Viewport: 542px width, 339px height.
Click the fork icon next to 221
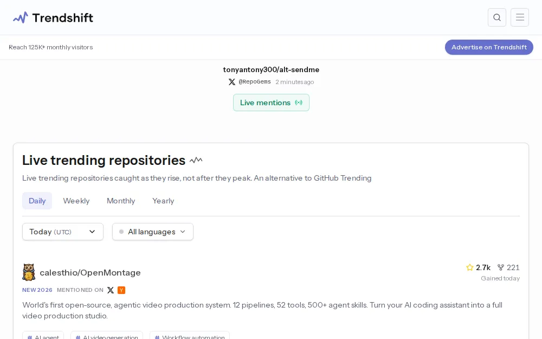[x=500, y=267]
